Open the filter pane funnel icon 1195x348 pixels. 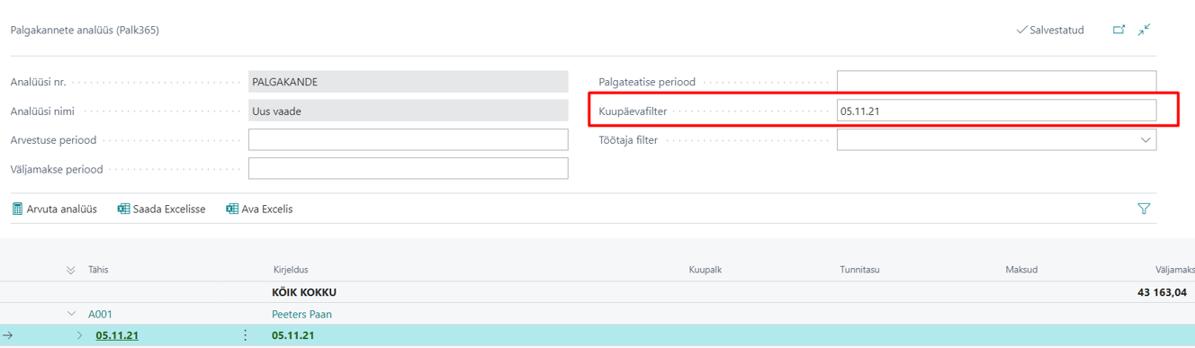[1144, 209]
